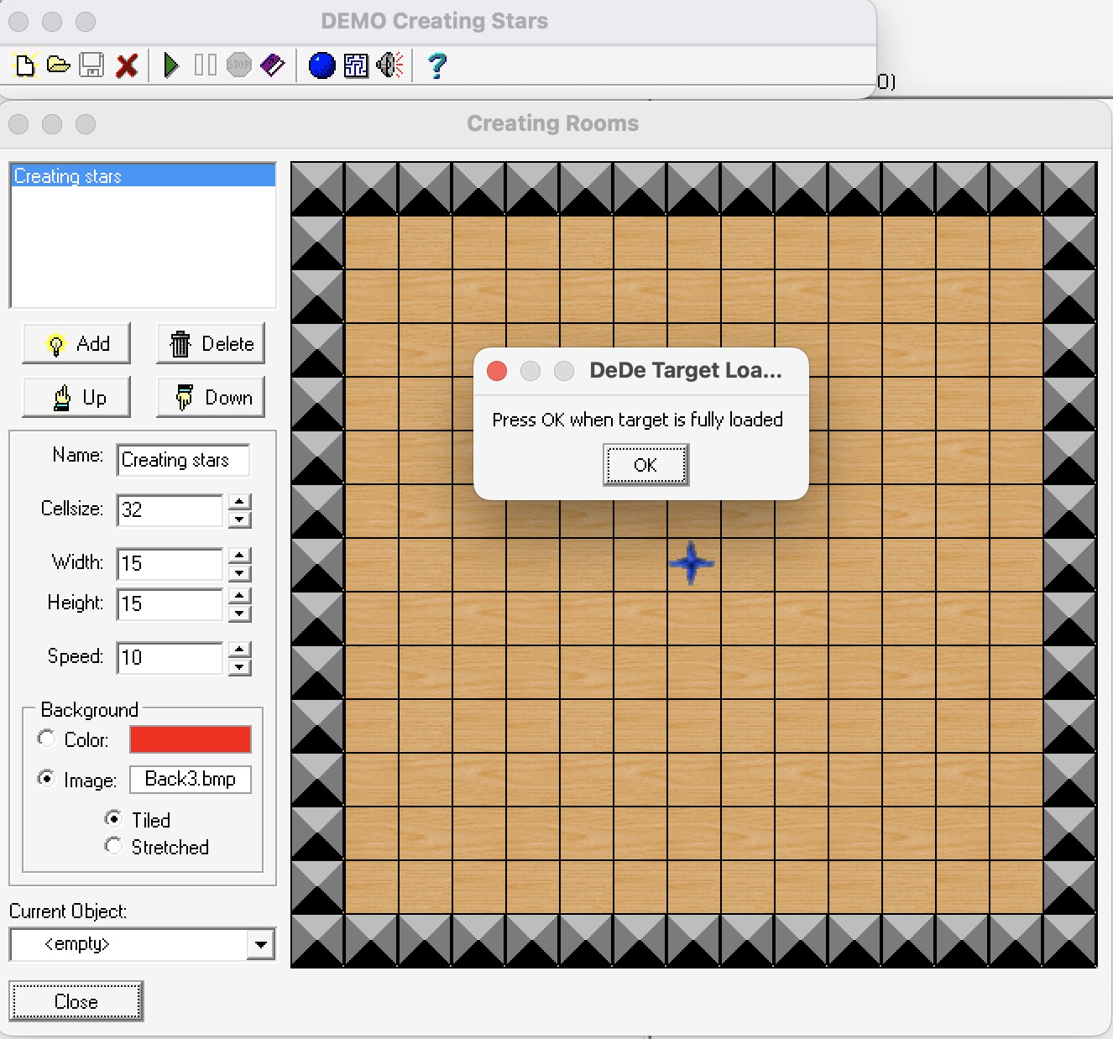This screenshot has width=1113, height=1039.
Task: Close the DeDe Target Loa... dialog
Action: [x=497, y=371]
